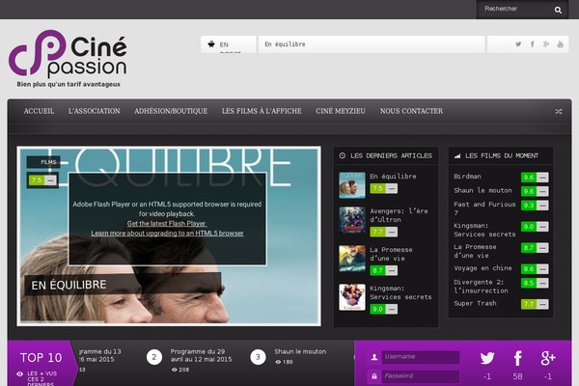The height and width of the screenshot is (386, 579).
Task: Focus the Username input field
Action: click(x=421, y=357)
